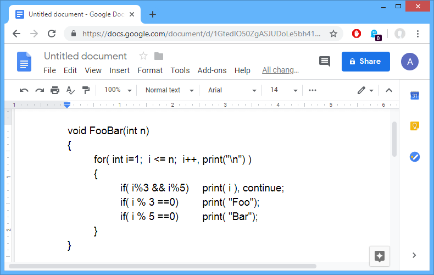The height and width of the screenshot is (275, 434).
Task: Open the File menu
Action: point(49,70)
